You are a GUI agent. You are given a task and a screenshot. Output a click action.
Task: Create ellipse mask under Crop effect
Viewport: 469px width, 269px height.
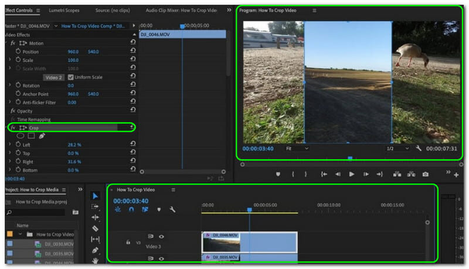(20, 136)
